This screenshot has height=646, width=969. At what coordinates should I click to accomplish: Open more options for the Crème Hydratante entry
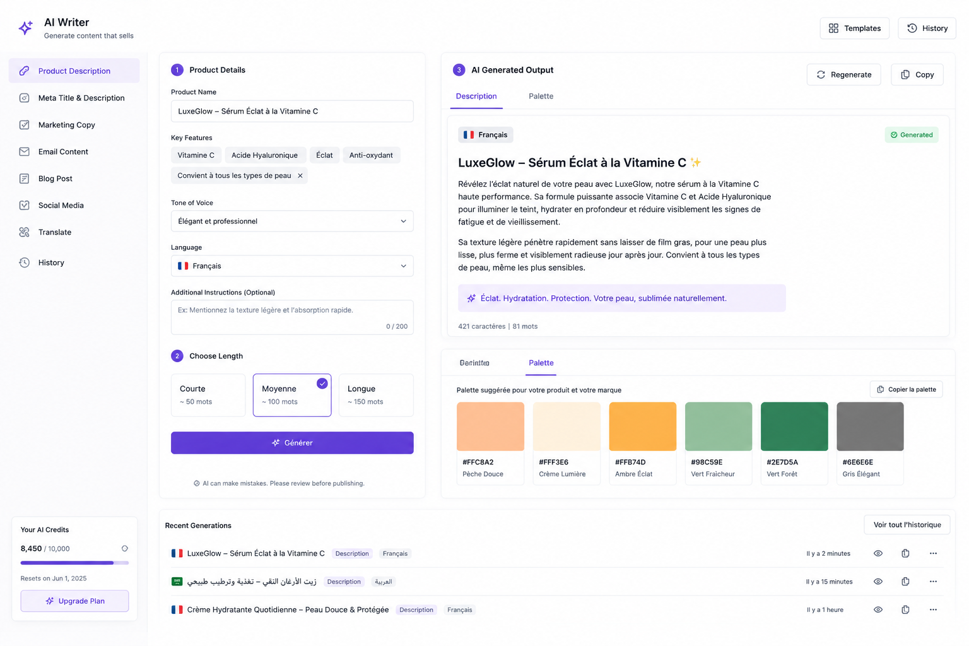pyautogui.click(x=933, y=609)
